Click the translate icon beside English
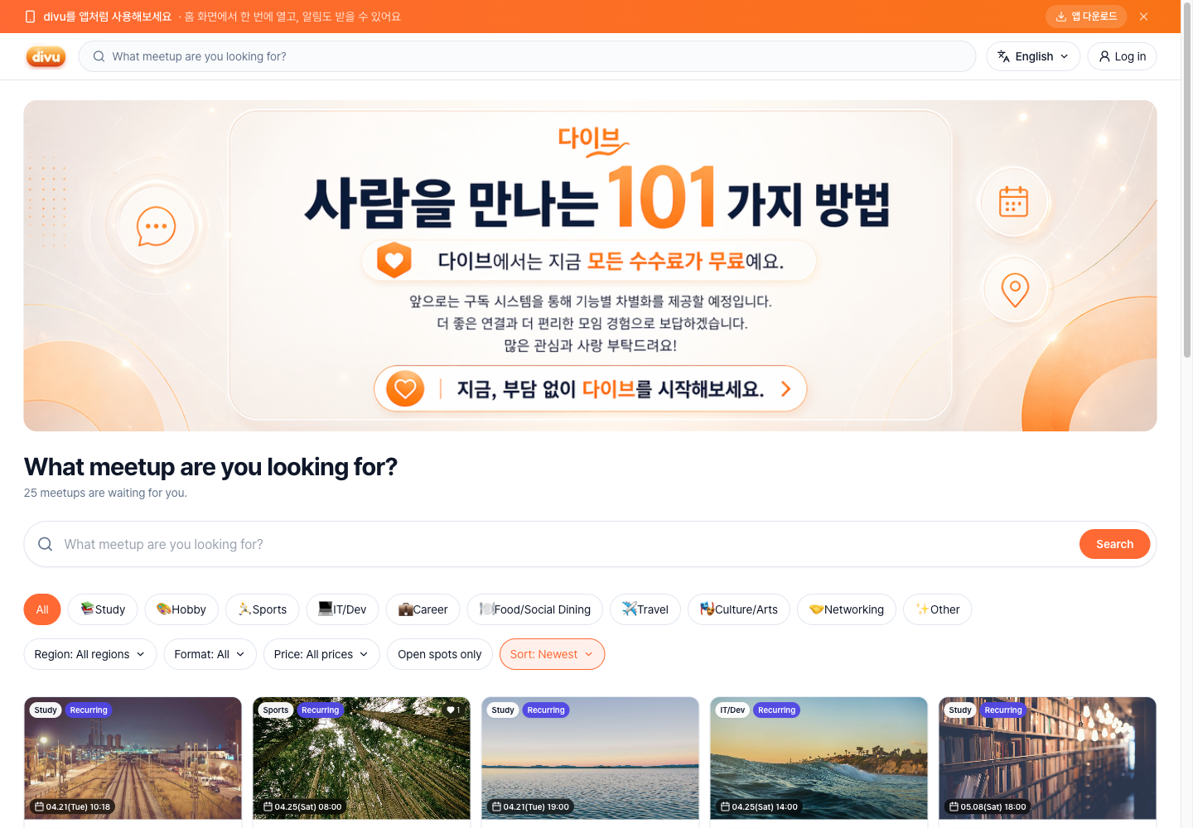 pos(1003,56)
